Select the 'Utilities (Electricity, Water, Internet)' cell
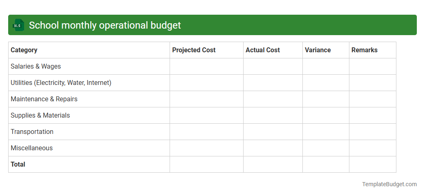The image size is (425, 196). 89,83
